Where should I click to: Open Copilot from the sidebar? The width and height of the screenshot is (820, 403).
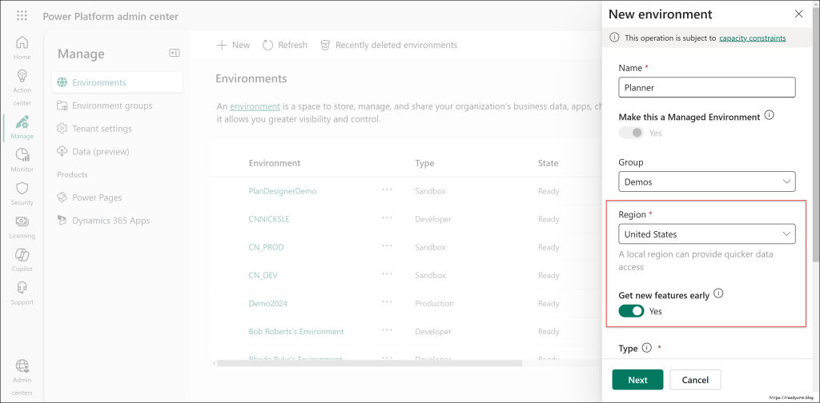point(22,259)
